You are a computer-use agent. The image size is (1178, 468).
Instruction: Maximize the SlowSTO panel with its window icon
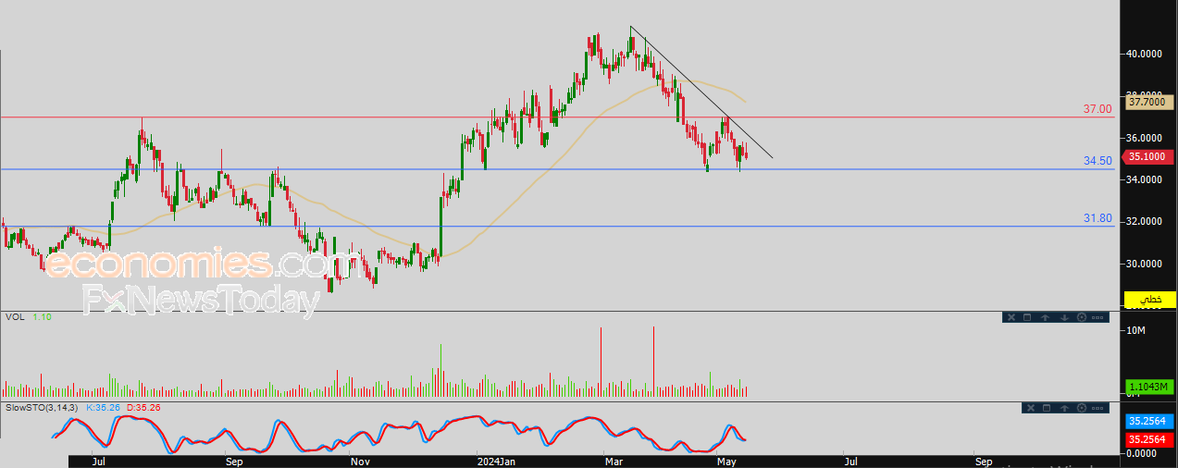coord(1047,408)
